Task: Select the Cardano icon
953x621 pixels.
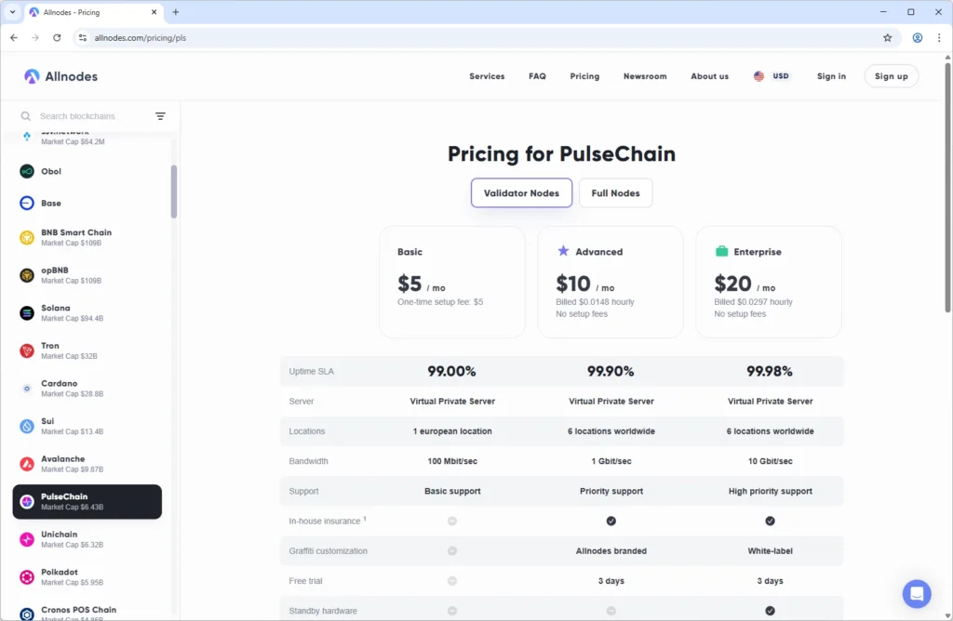Action: tap(27, 389)
